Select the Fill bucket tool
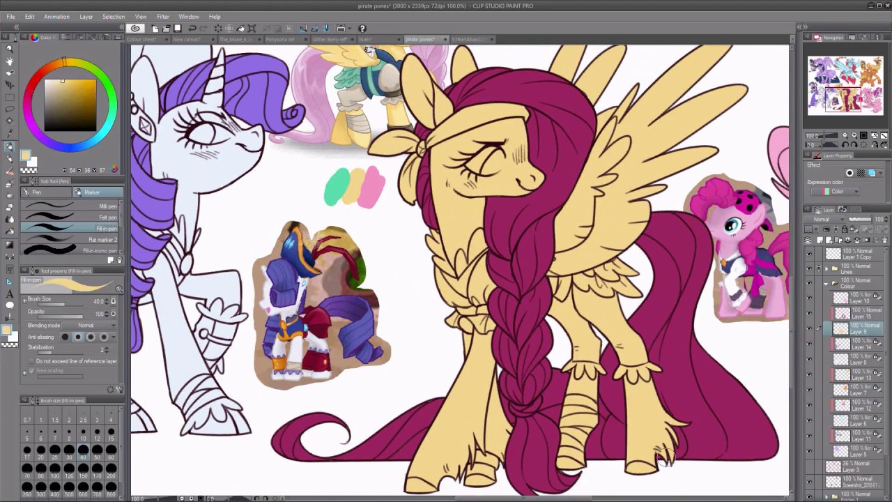Screen dimensions: 892x502 [x=10, y=231]
